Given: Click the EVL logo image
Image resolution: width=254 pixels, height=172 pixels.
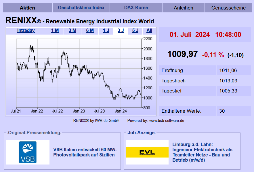Looking at the screenshot, I should (147, 152).
